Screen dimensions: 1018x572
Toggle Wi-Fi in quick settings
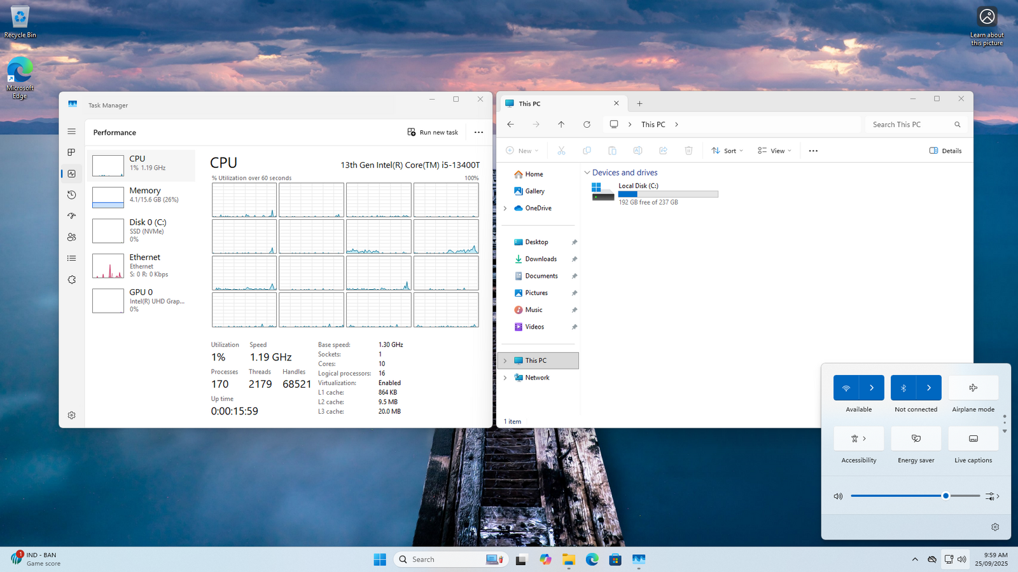tap(846, 388)
